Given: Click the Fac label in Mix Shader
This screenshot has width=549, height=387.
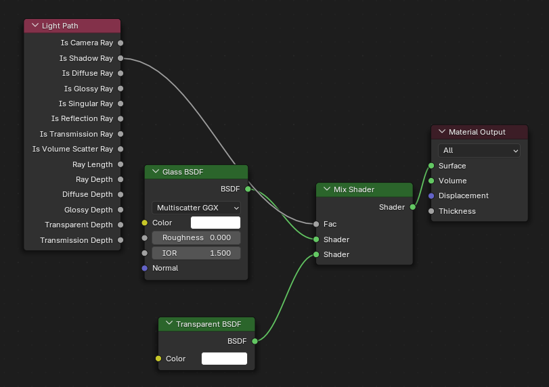Looking at the screenshot, I should coord(330,224).
